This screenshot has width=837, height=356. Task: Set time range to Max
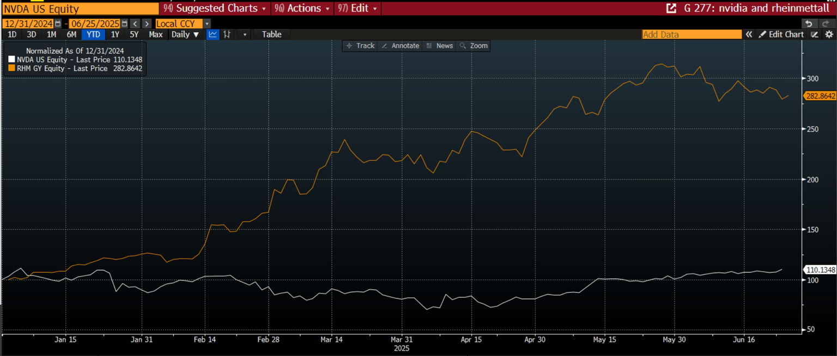156,34
